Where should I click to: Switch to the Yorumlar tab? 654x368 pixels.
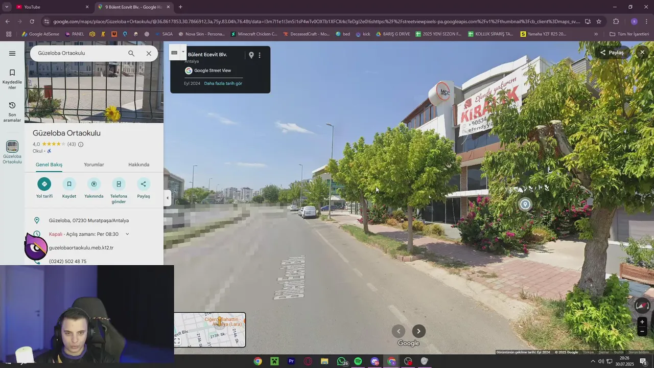(x=94, y=165)
